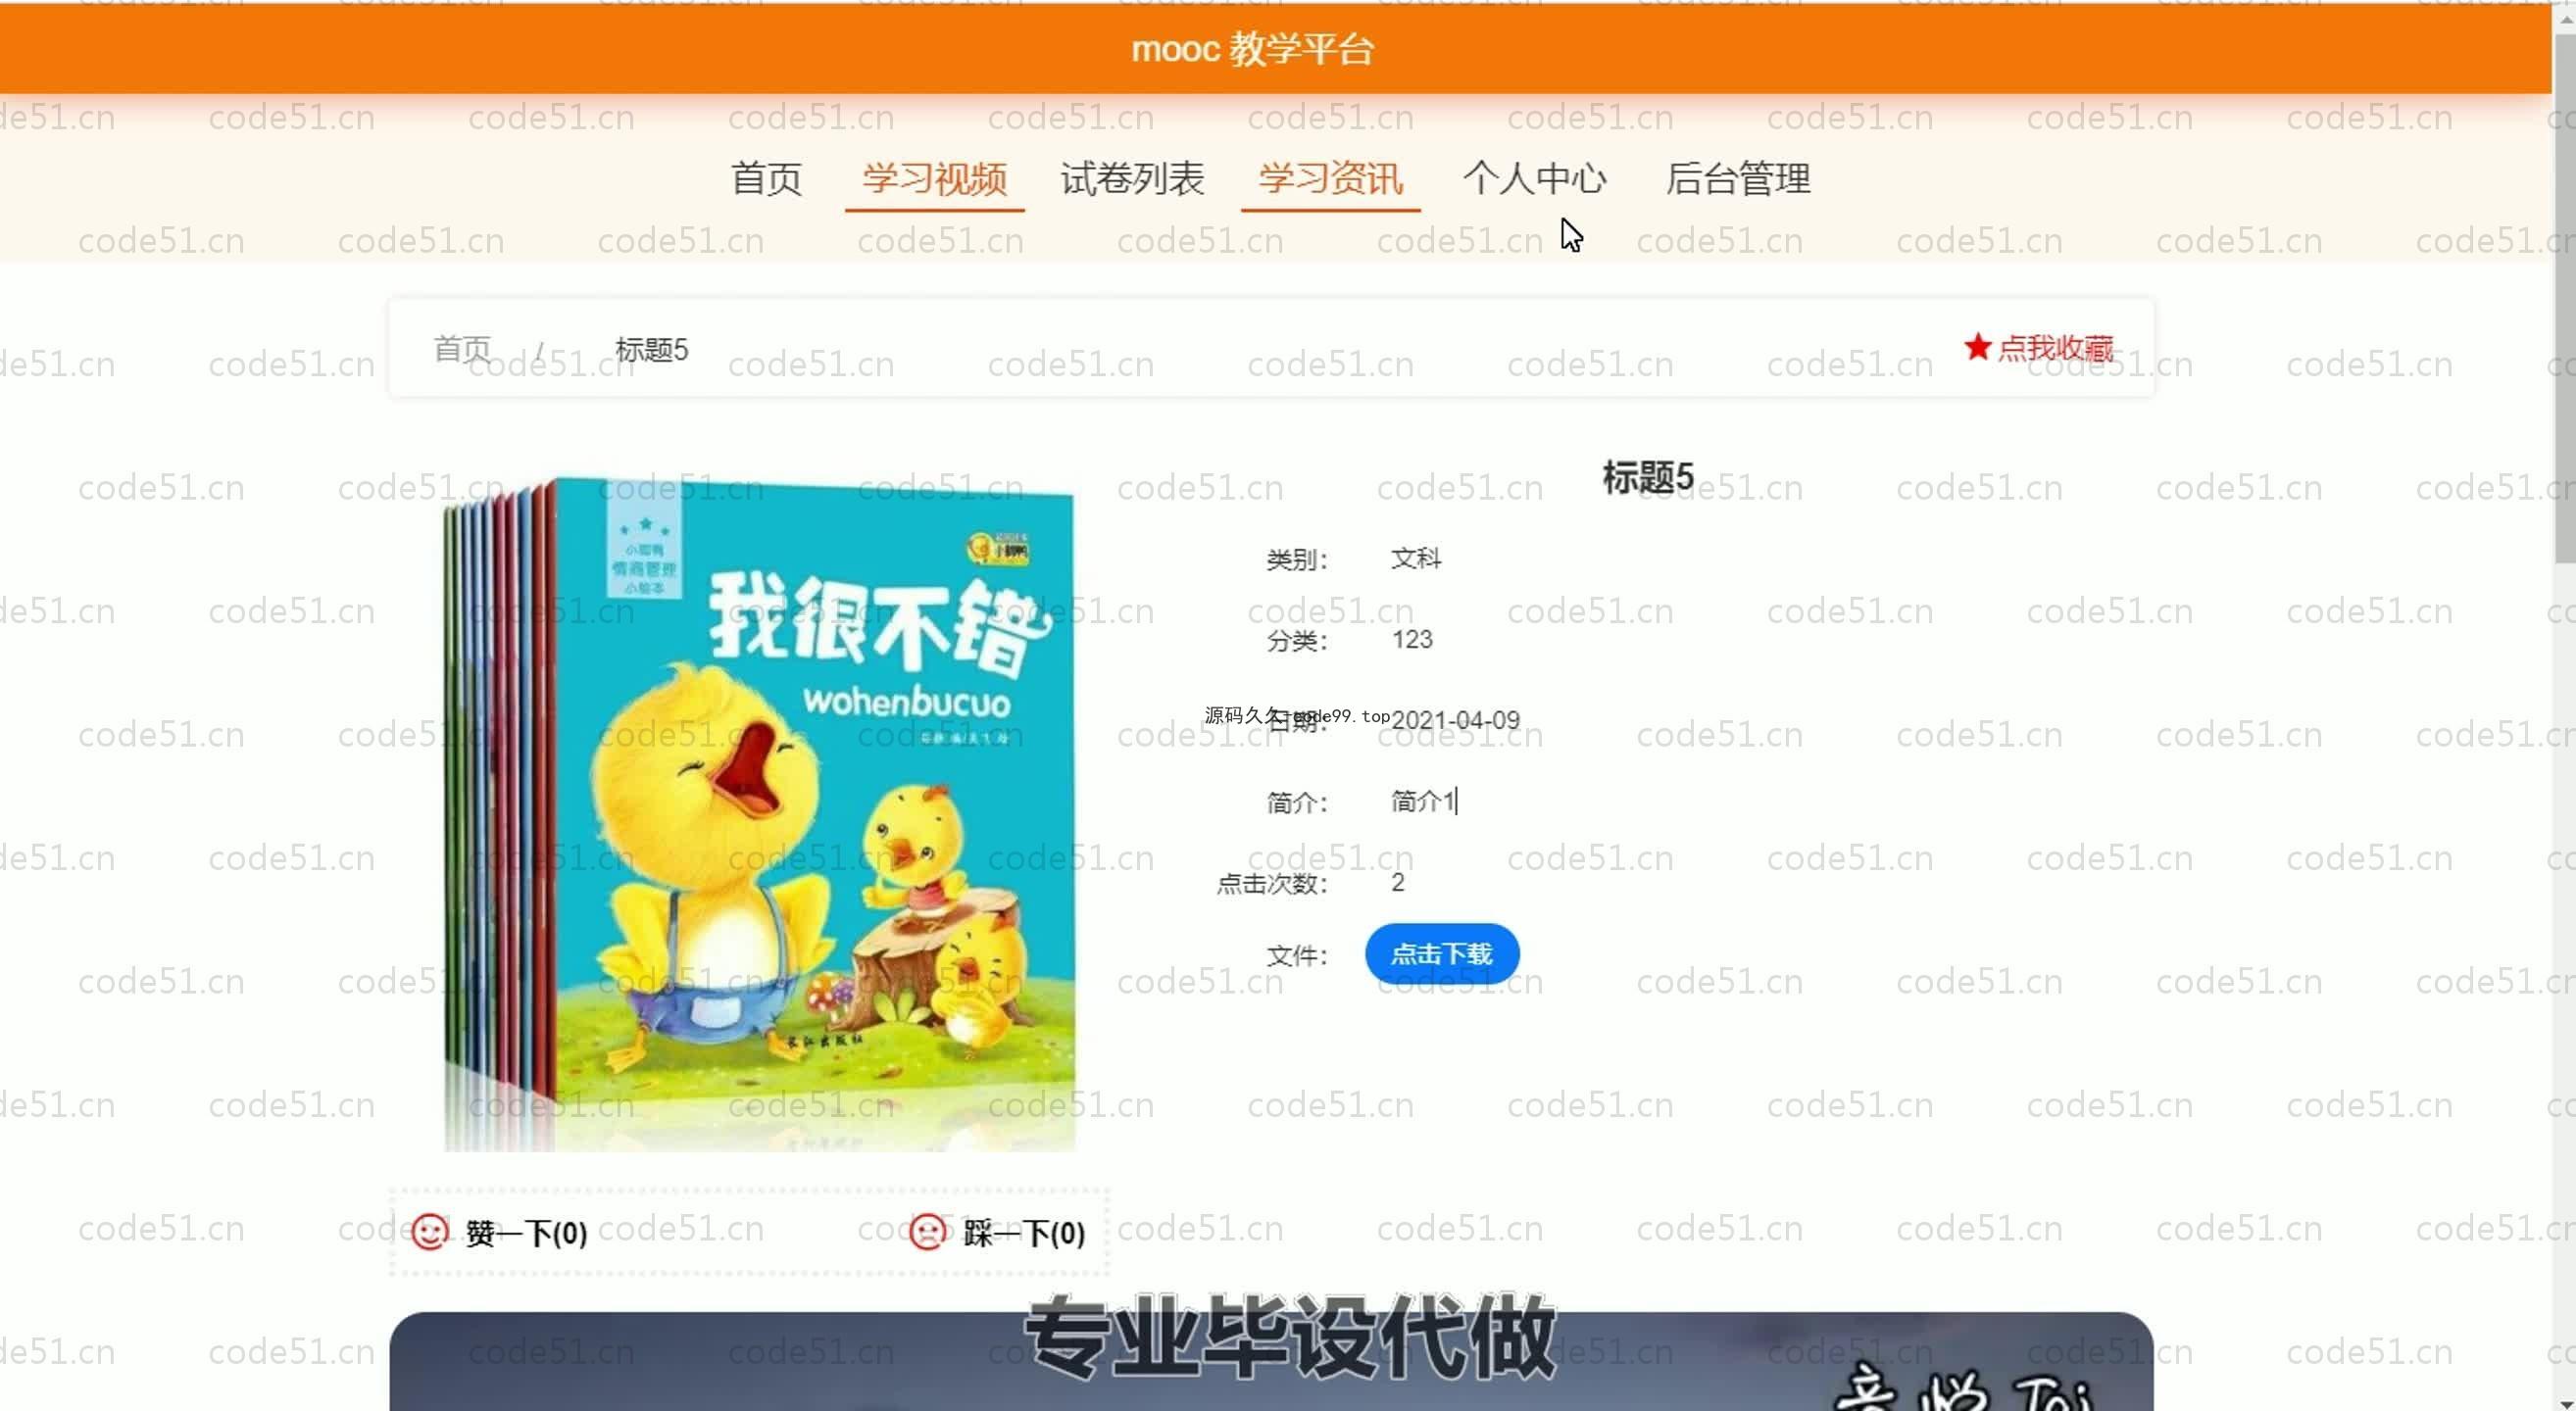The width and height of the screenshot is (2576, 1411).
Task: Click the 标题5 breadcrumb text
Action: [x=652, y=349]
